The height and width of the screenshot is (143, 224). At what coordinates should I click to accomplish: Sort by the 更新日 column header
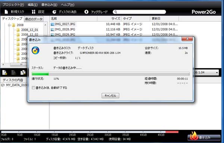[164, 19]
